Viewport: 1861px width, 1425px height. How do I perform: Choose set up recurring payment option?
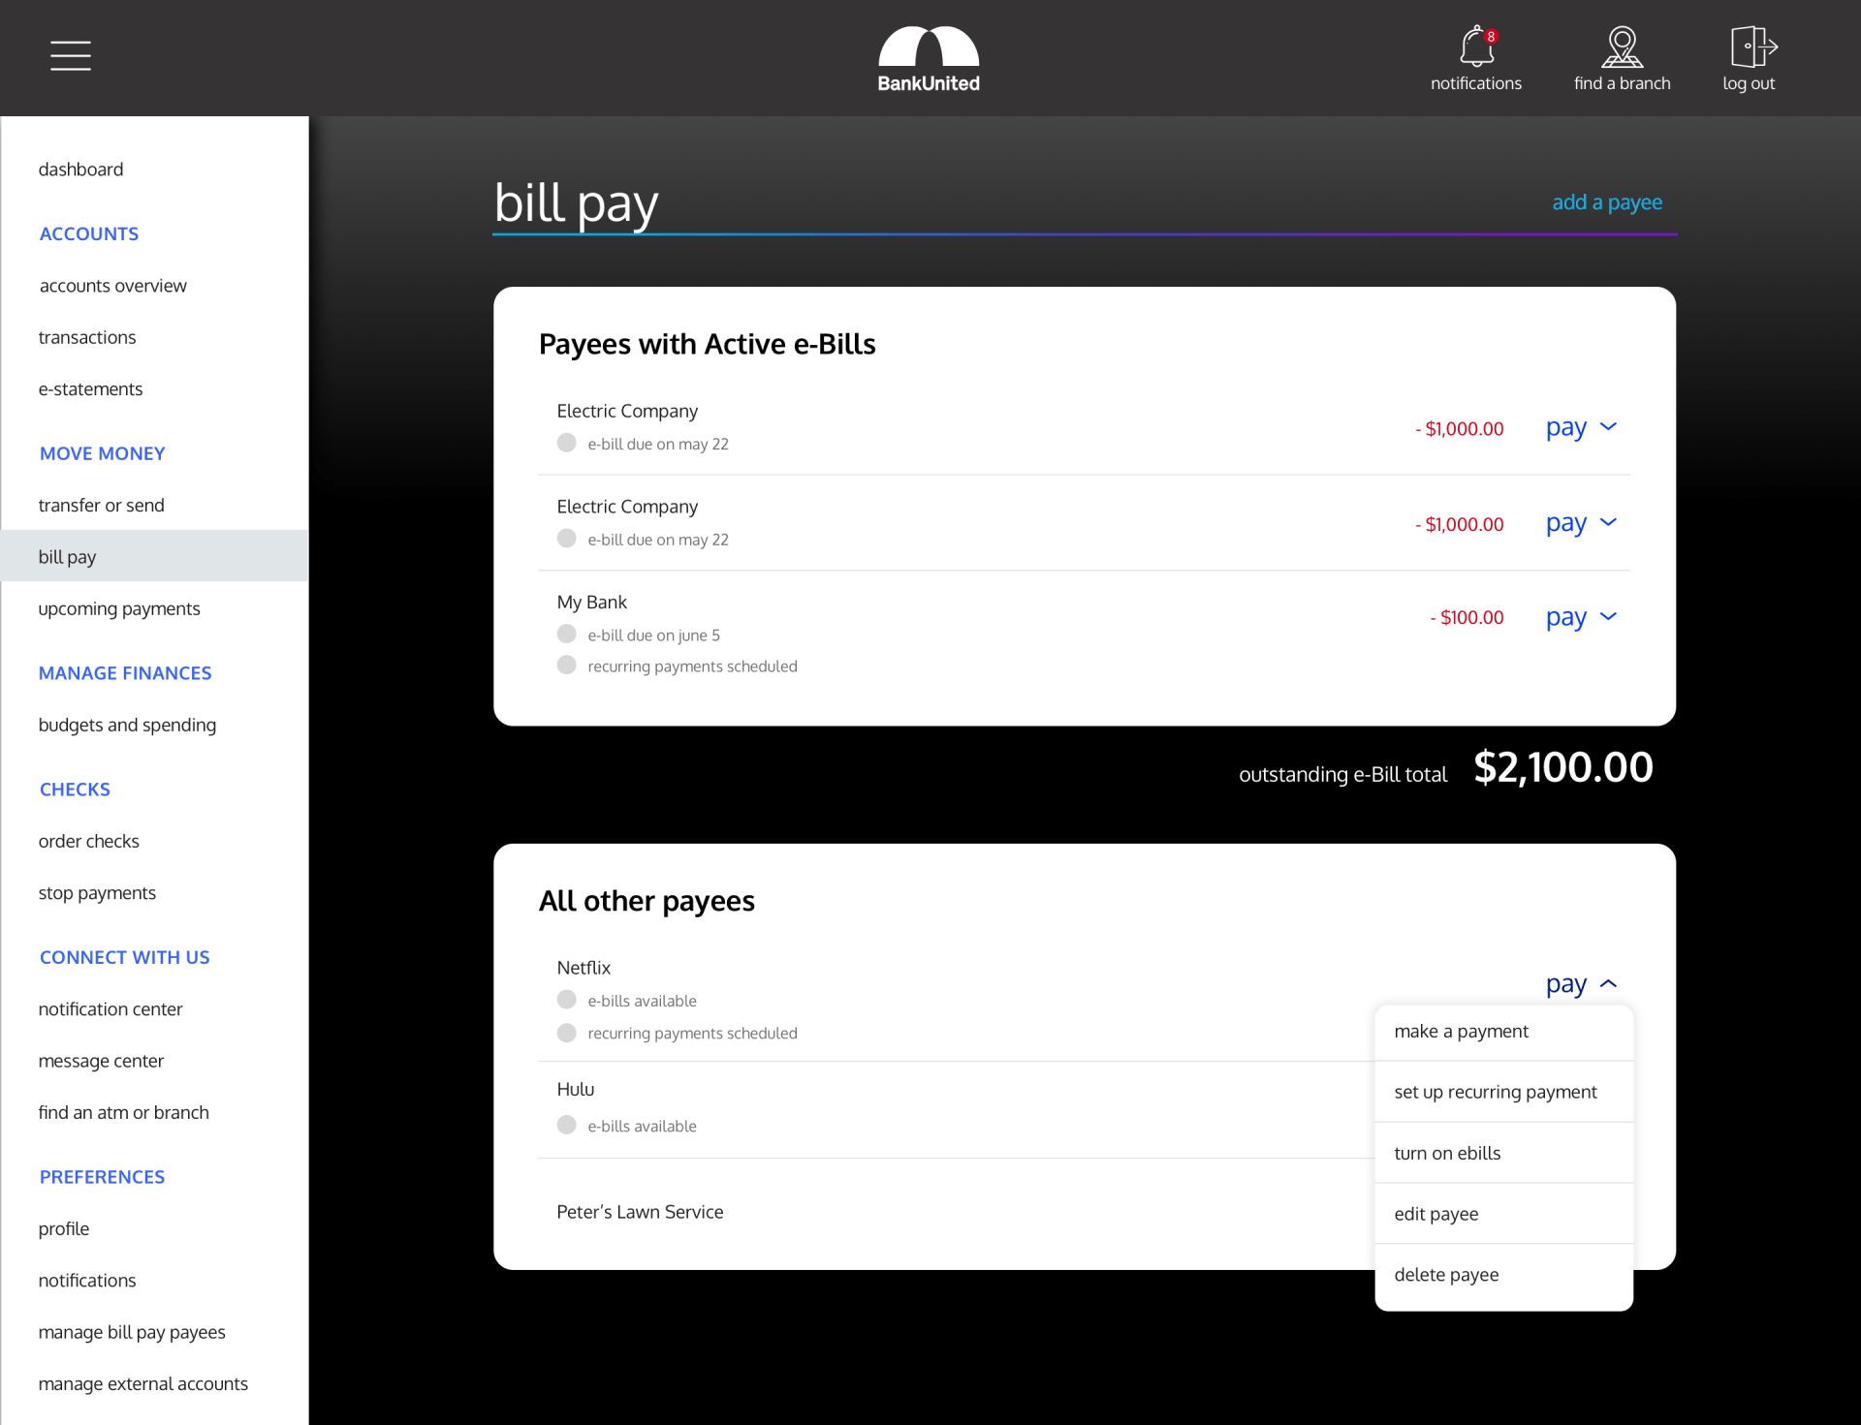1495,1092
